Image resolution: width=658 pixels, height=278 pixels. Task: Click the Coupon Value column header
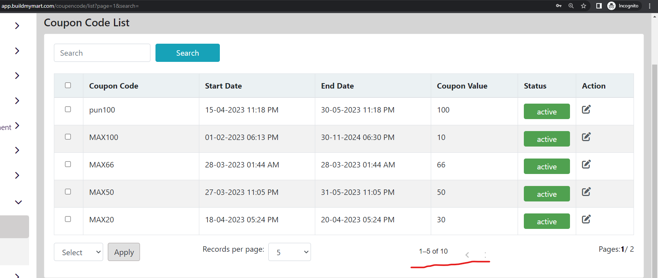click(x=462, y=86)
